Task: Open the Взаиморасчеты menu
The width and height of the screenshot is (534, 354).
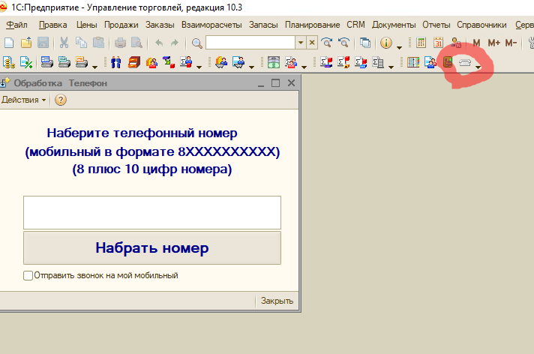Action: coord(211,25)
